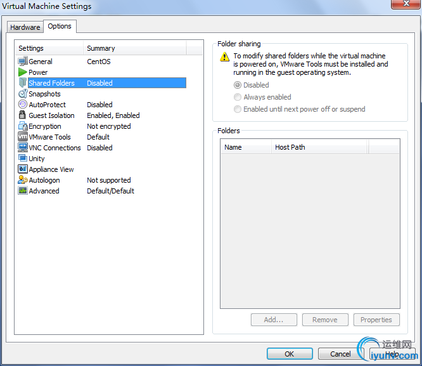The width and height of the screenshot is (422, 366).
Task: Click the Settings column header
Action: tap(49, 48)
